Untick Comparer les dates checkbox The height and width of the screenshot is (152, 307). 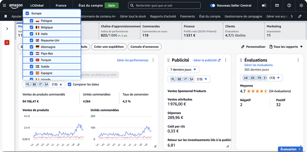(x=70, y=84)
